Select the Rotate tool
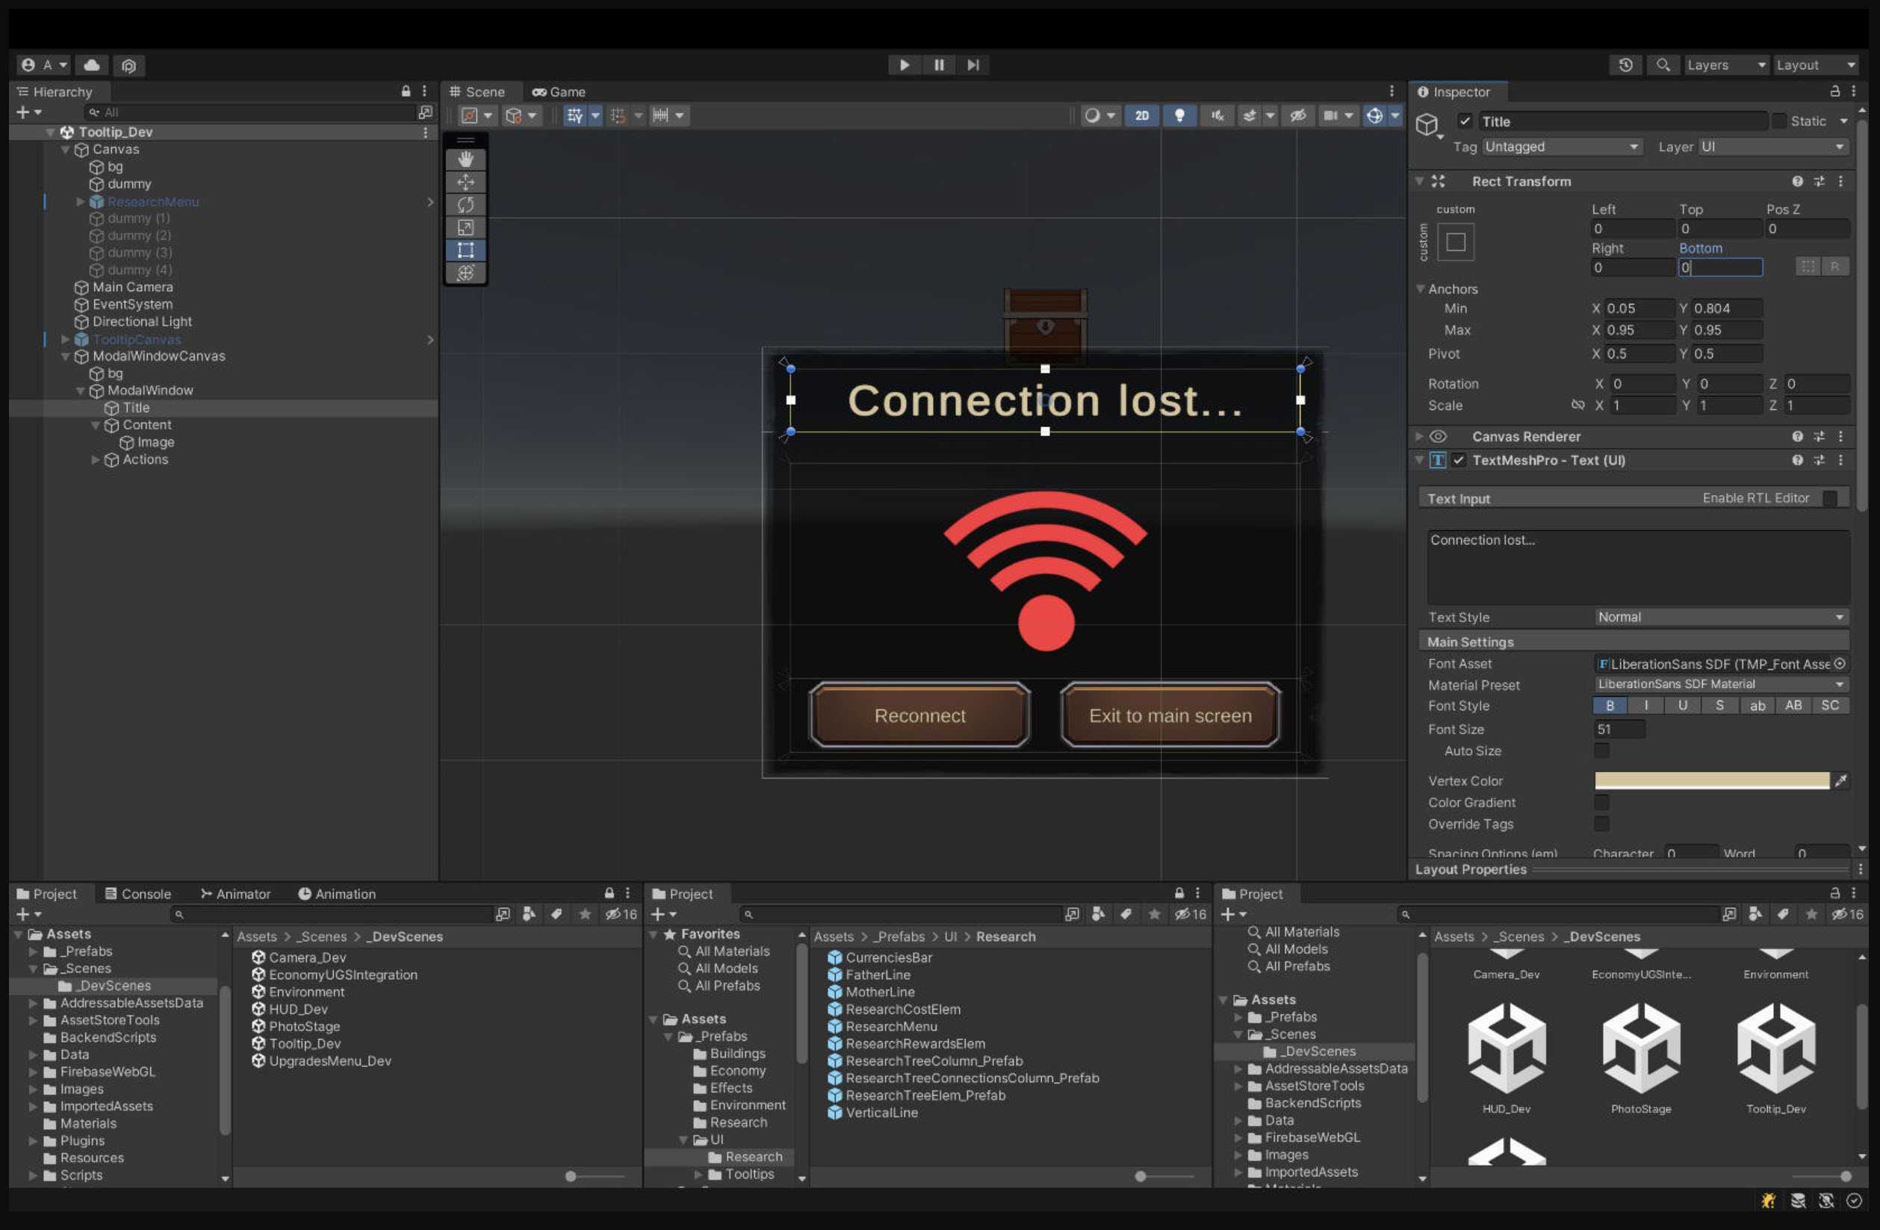Image resolution: width=1880 pixels, height=1230 pixels. coord(465,205)
